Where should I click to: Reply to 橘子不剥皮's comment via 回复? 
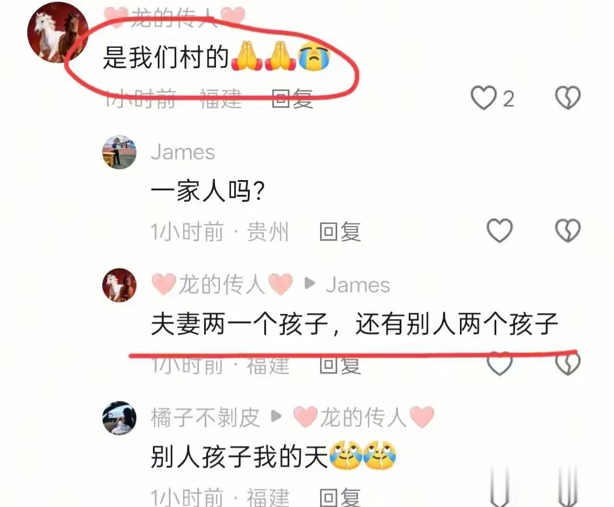tap(340, 497)
